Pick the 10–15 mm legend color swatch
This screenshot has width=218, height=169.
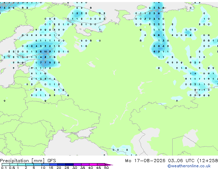coord(46,165)
